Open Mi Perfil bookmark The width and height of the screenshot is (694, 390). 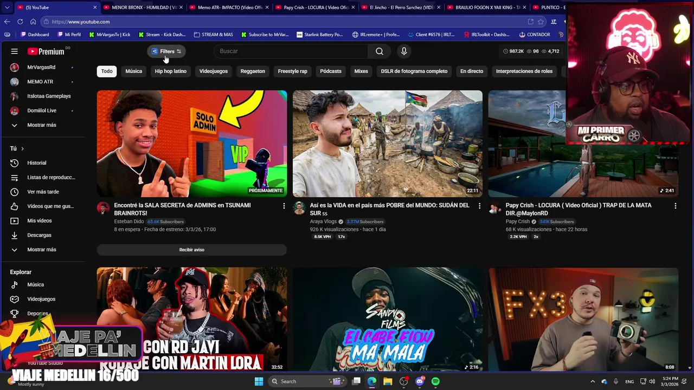tap(68, 35)
